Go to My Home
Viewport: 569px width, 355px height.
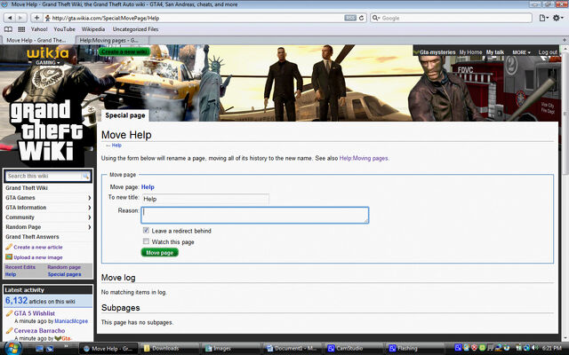coord(470,52)
